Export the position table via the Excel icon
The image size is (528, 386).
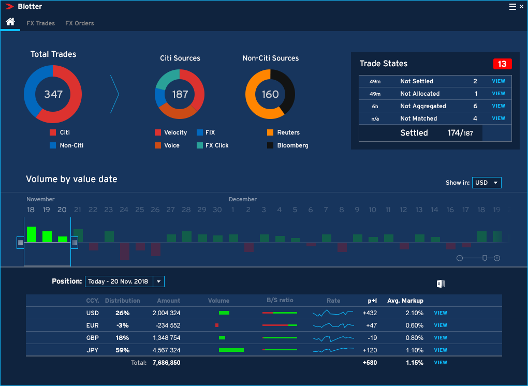click(441, 284)
